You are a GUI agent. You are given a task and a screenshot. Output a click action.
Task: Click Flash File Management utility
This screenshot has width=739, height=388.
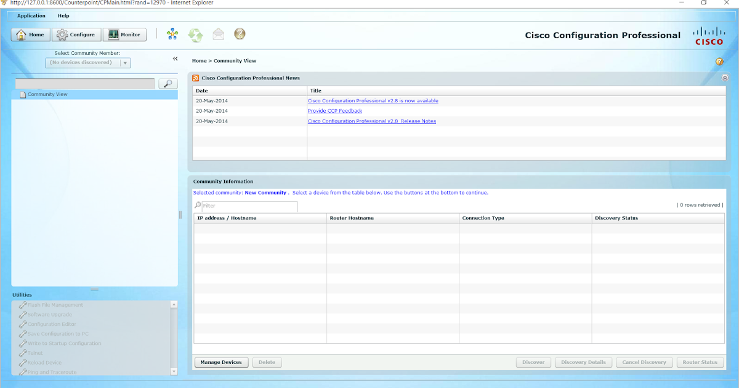click(55, 305)
